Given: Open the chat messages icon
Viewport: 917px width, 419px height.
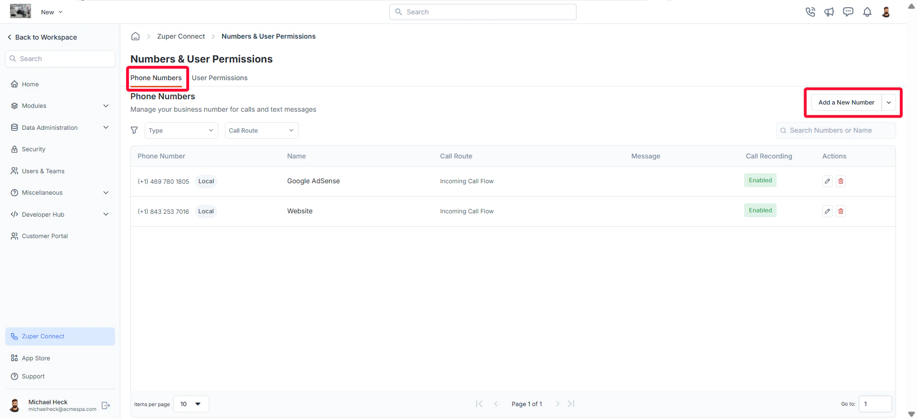Looking at the screenshot, I should (848, 12).
